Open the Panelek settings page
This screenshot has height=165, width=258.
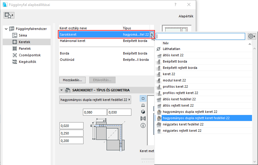[25, 49]
